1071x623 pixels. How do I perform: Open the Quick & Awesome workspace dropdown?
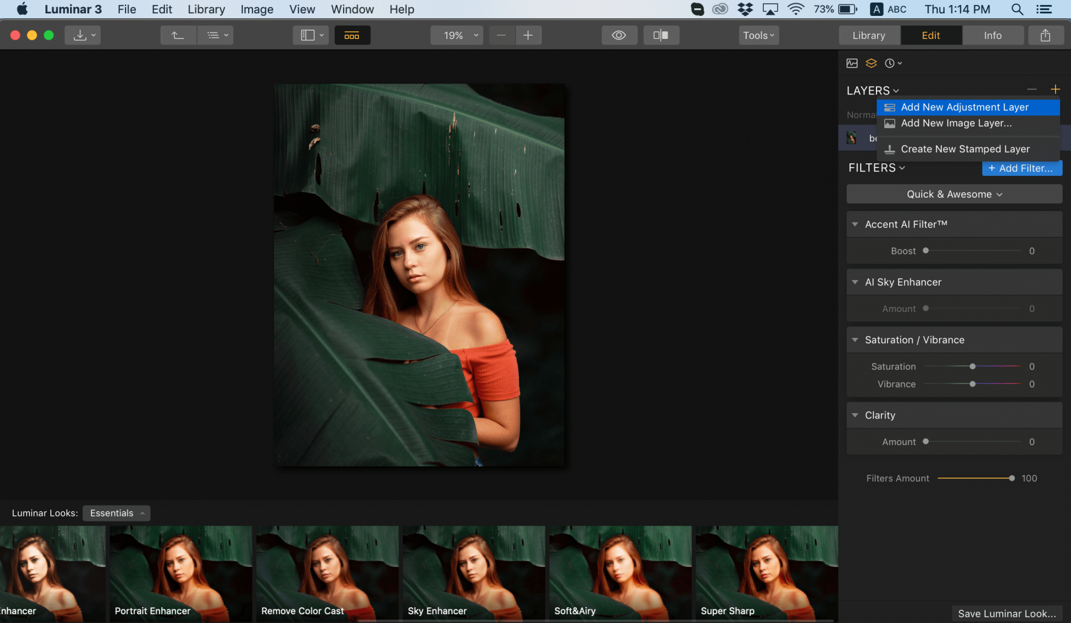954,194
